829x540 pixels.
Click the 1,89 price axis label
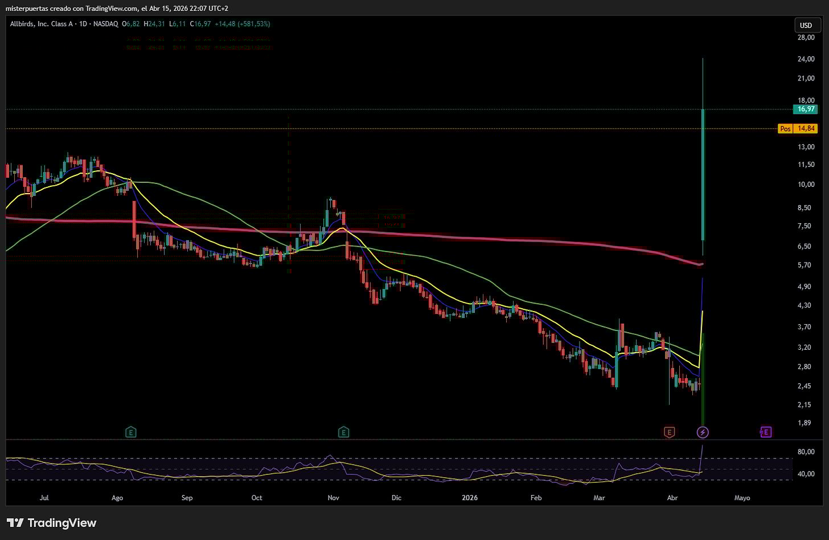coord(805,423)
